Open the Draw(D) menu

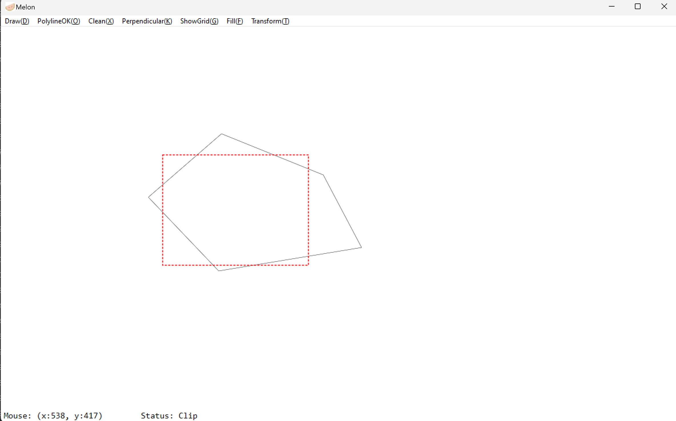[x=17, y=21]
